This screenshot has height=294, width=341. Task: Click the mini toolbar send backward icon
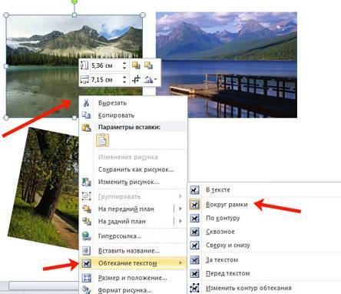(x=148, y=65)
